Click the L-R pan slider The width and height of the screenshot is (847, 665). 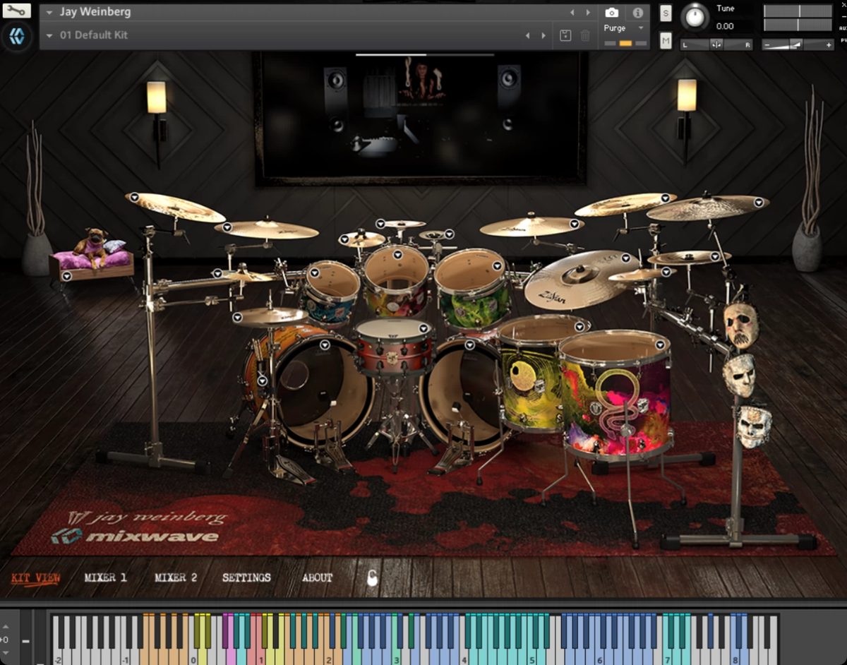[x=716, y=44]
